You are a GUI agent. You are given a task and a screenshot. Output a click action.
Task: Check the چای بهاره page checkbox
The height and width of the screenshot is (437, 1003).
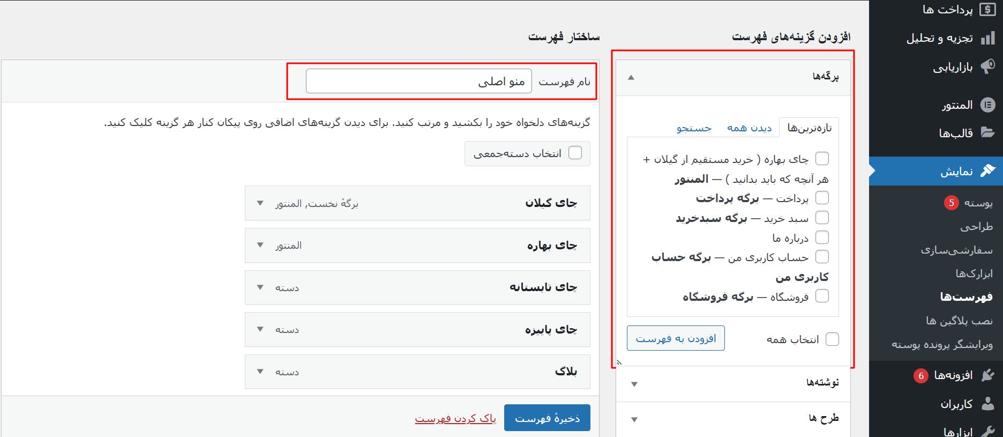point(822,159)
